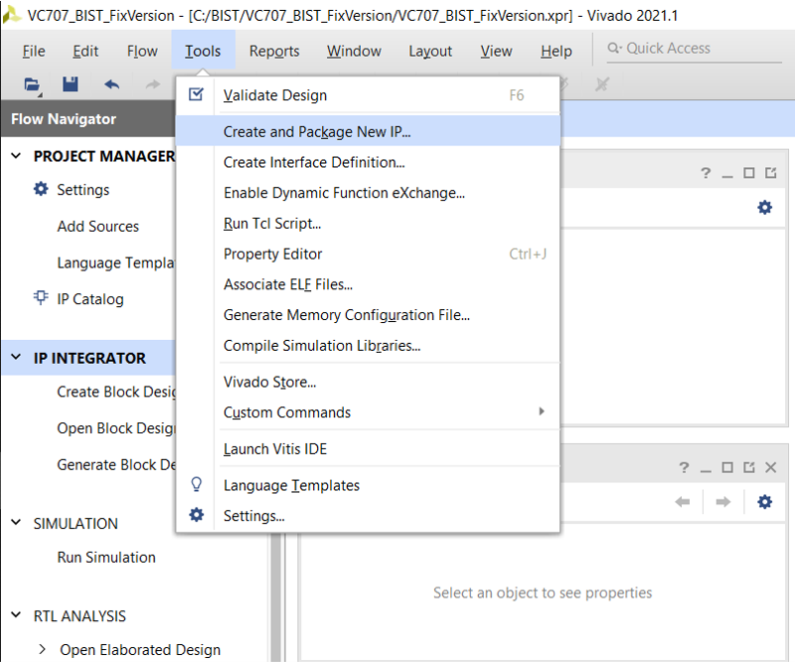Image resolution: width=795 pixels, height=662 pixels.
Task: Go forward with the properties right arrow
Action: (723, 502)
